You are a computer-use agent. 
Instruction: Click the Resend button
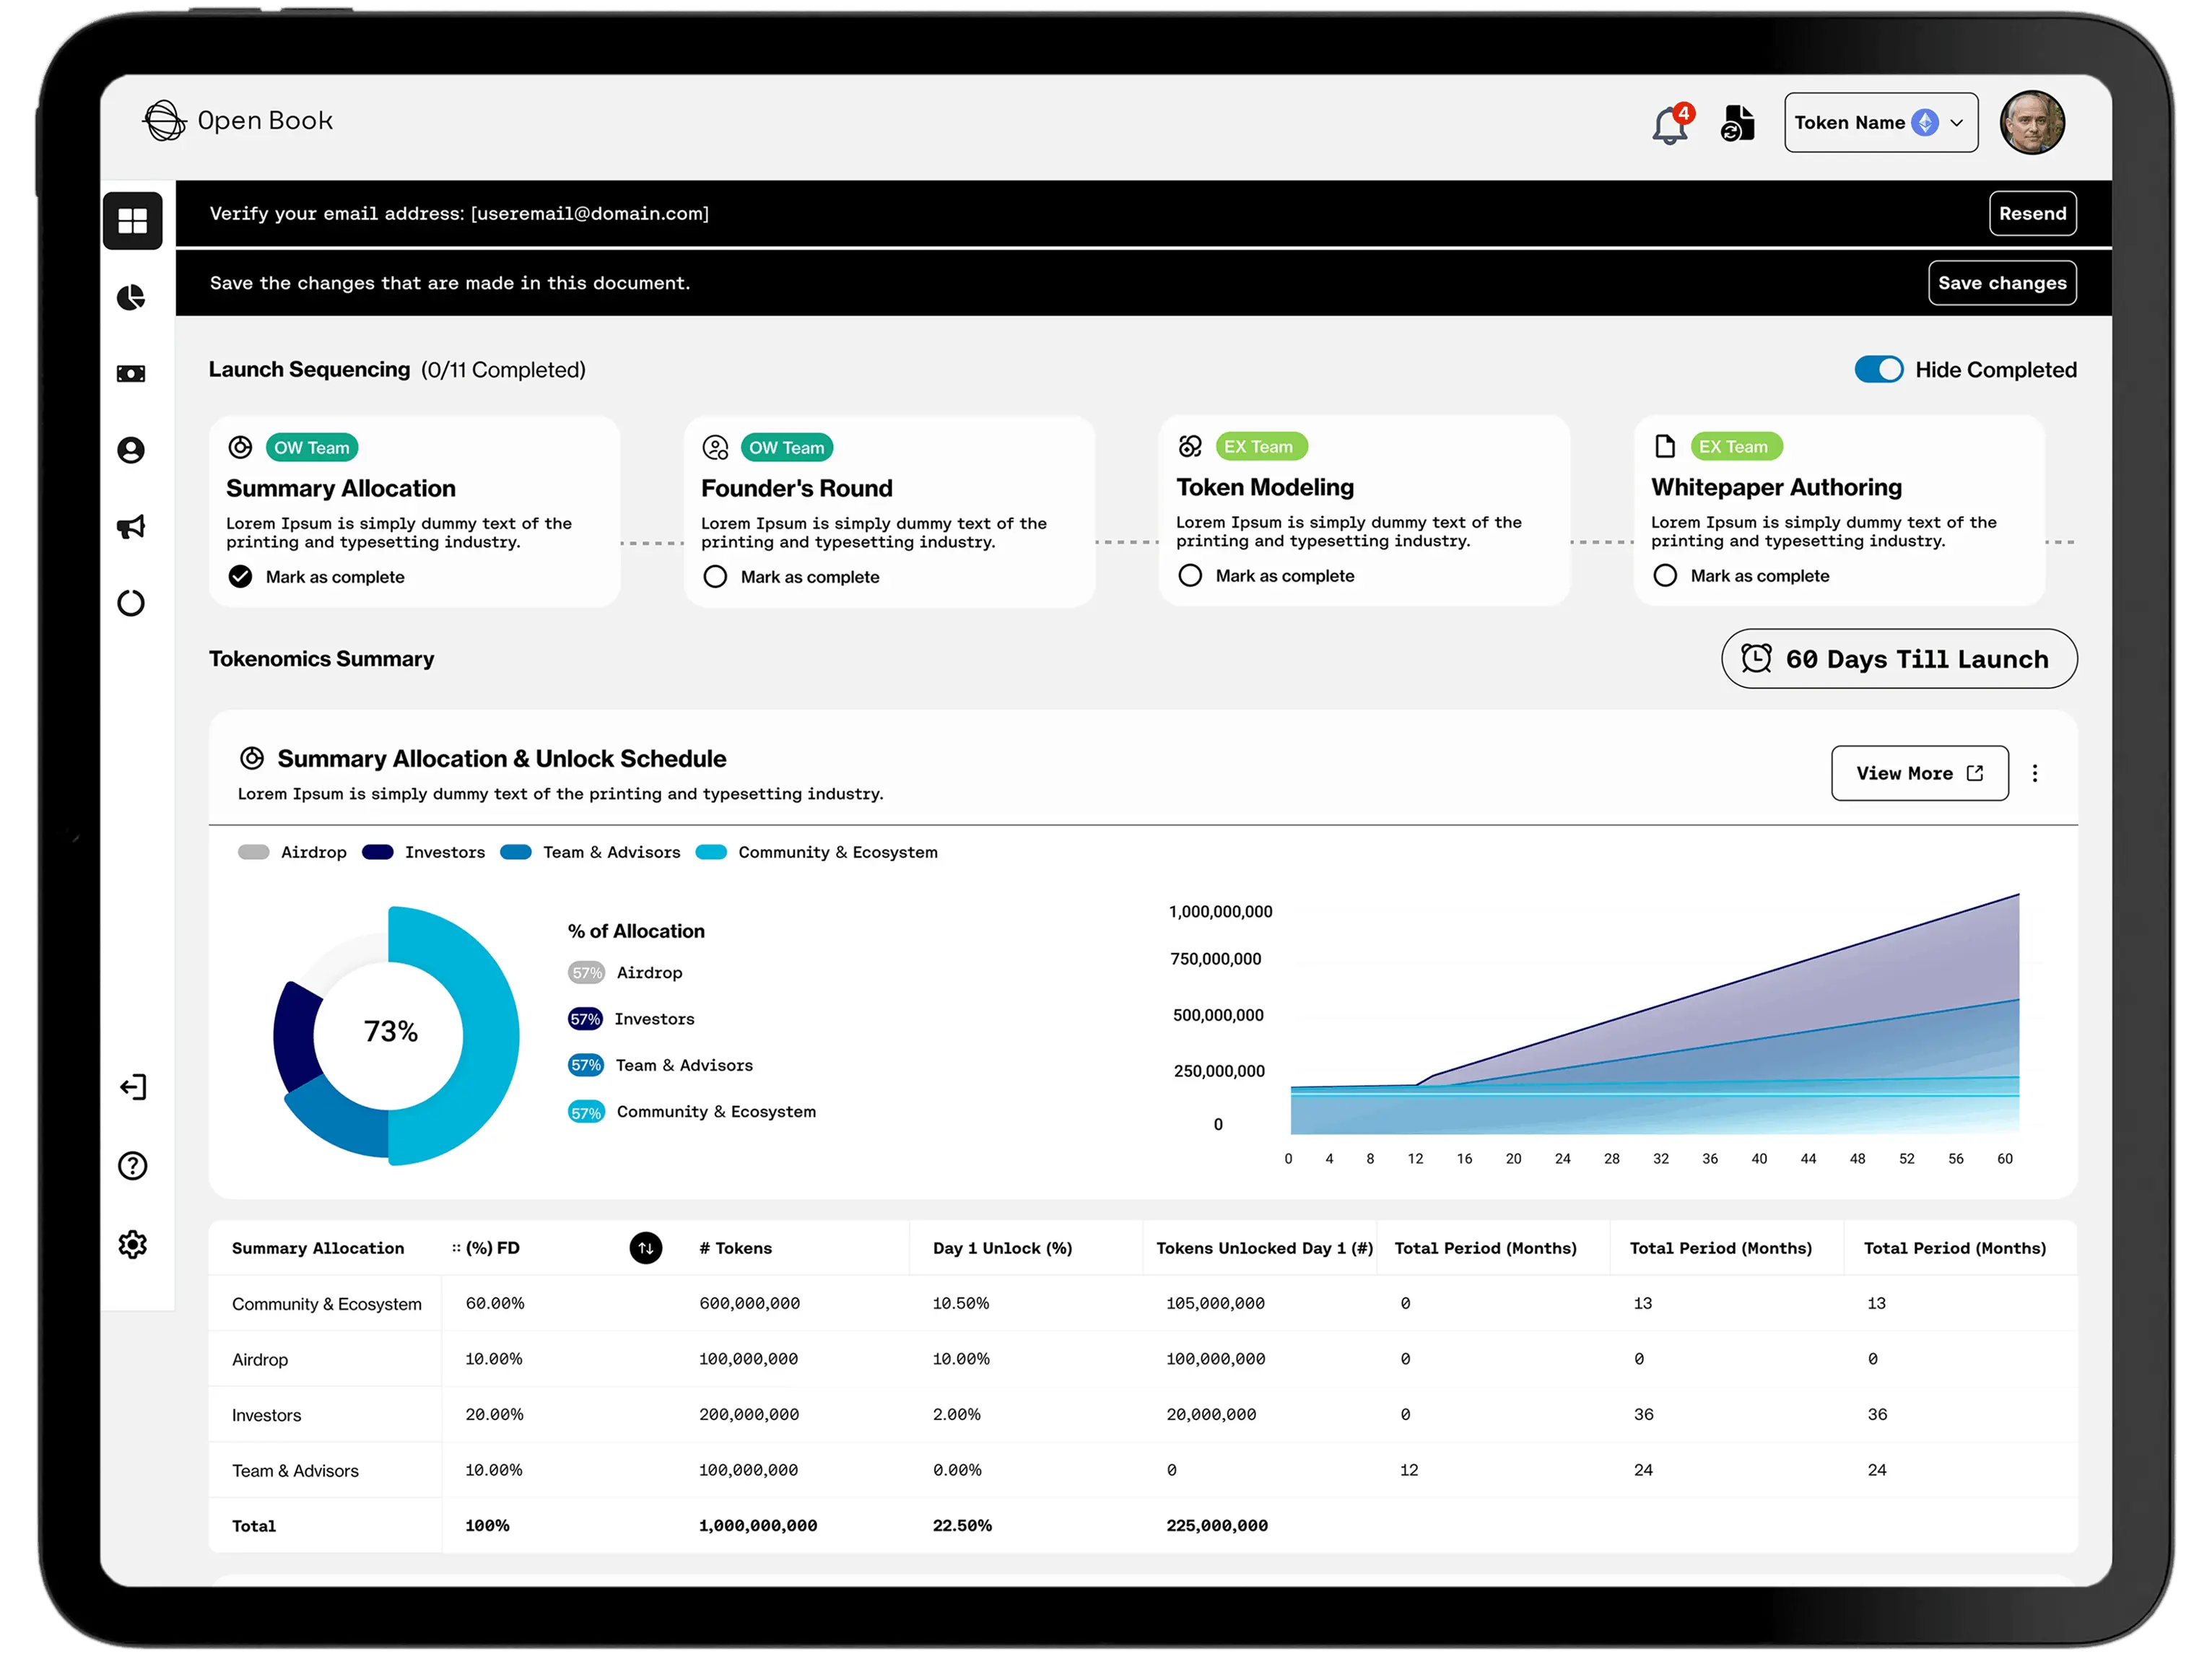click(2033, 214)
